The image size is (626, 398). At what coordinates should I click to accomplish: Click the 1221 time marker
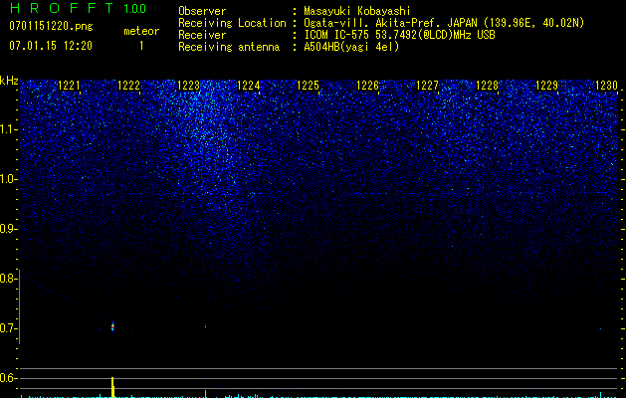pyautogui.click(x=69, y=86)
